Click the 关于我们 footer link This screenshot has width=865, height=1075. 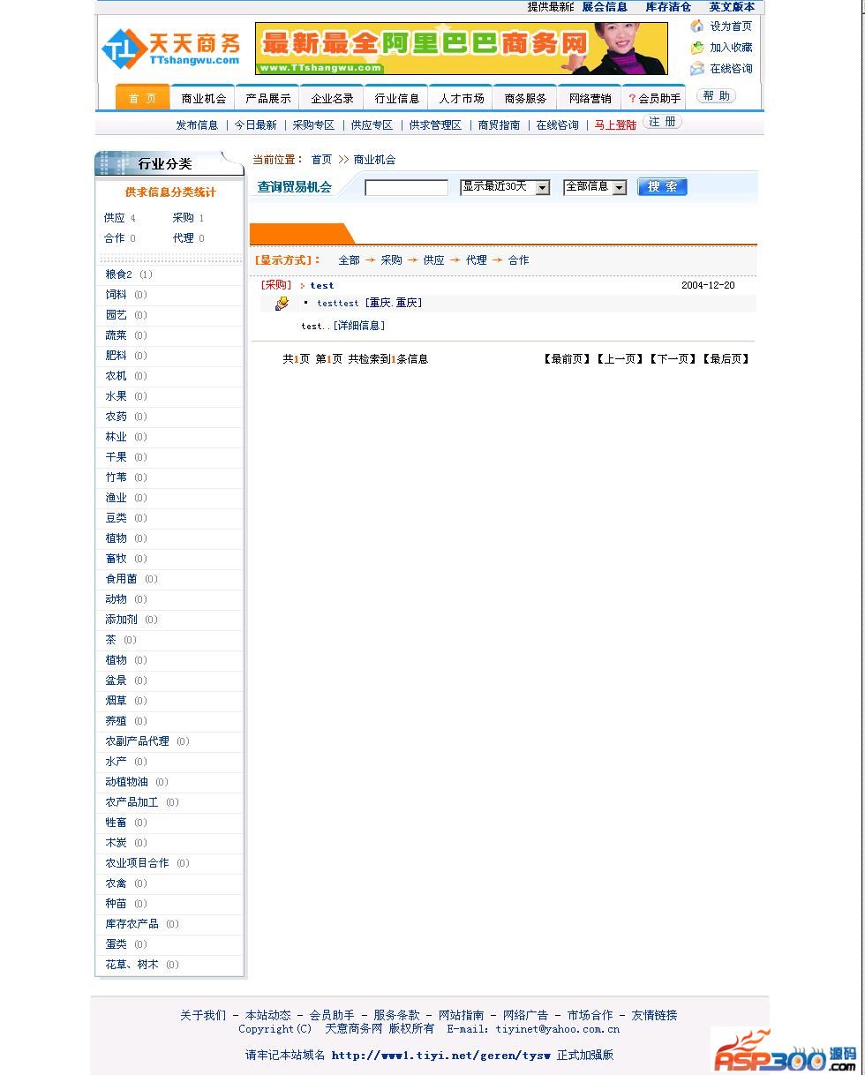pyautogui.click(x=203, y=1015)
